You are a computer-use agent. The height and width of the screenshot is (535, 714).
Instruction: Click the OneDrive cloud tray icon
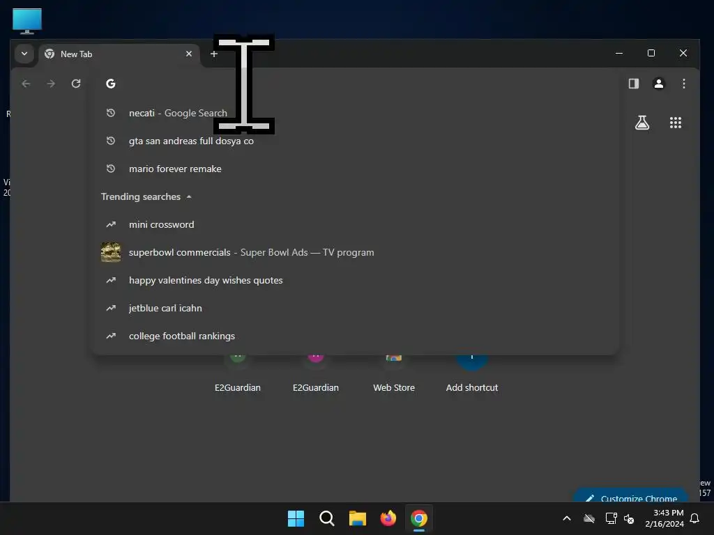click(x=589, y=518)
